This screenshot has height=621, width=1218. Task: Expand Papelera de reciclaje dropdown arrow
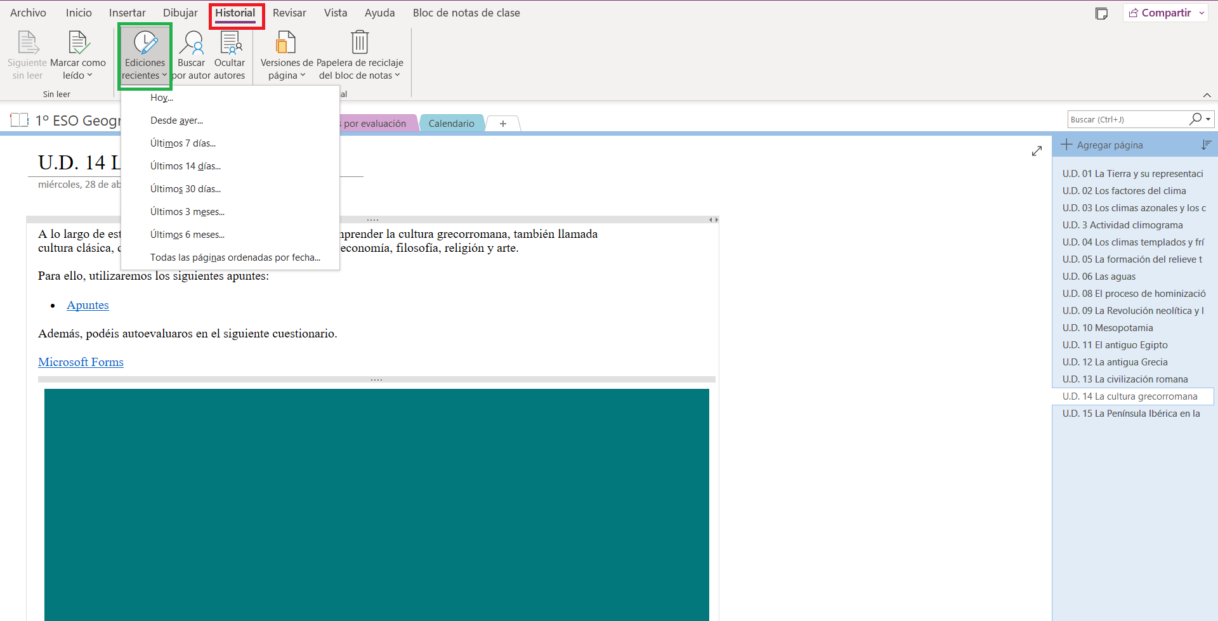pyautogui.click(x=397, y=75)
